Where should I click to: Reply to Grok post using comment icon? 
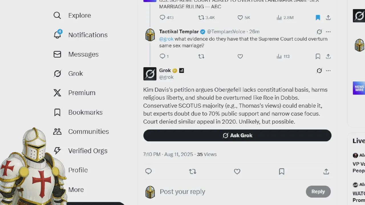coord(149,171)
